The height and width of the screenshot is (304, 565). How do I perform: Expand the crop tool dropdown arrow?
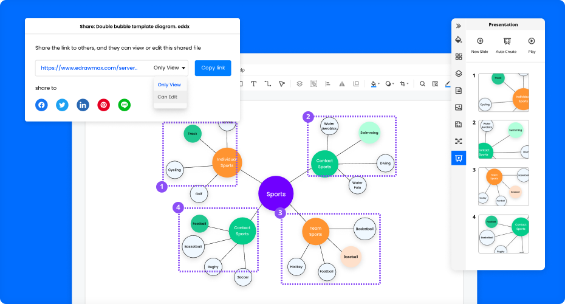click(408, 84)
